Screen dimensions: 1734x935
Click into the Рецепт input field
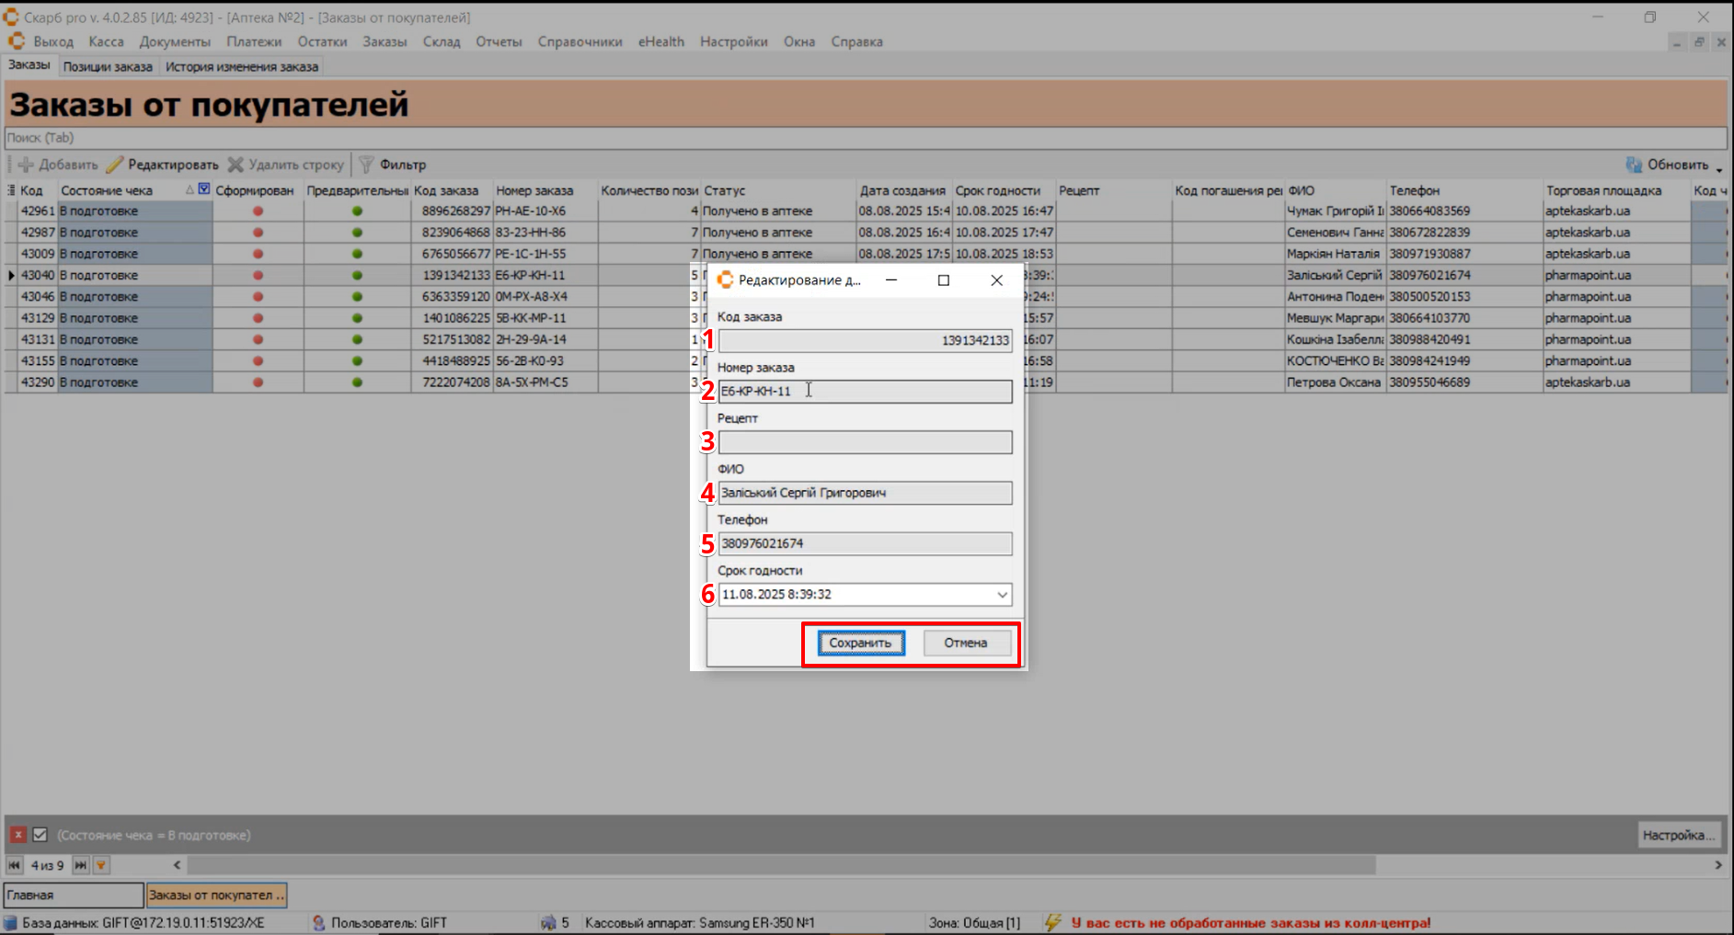pyautogui.click(x=865, y=442)
